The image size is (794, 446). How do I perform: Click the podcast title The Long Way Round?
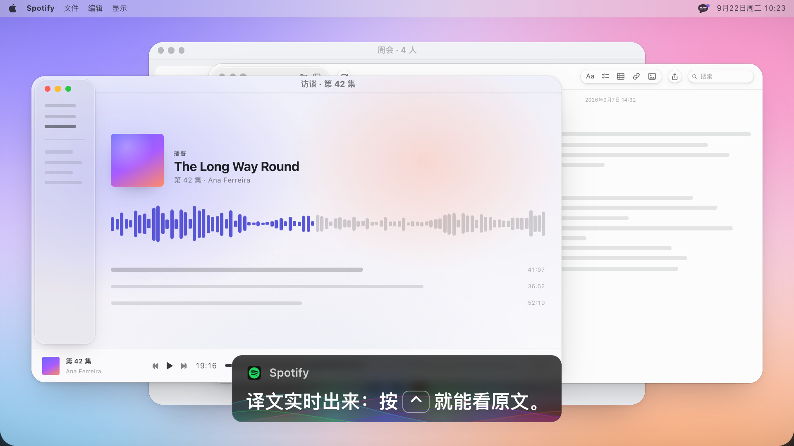tap(237, 166)
